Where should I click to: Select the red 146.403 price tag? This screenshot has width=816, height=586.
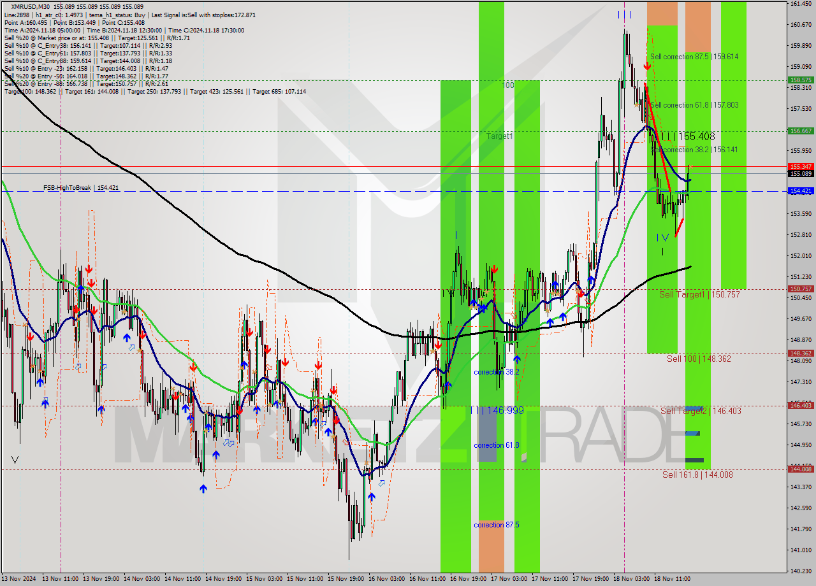click(801, 405)
